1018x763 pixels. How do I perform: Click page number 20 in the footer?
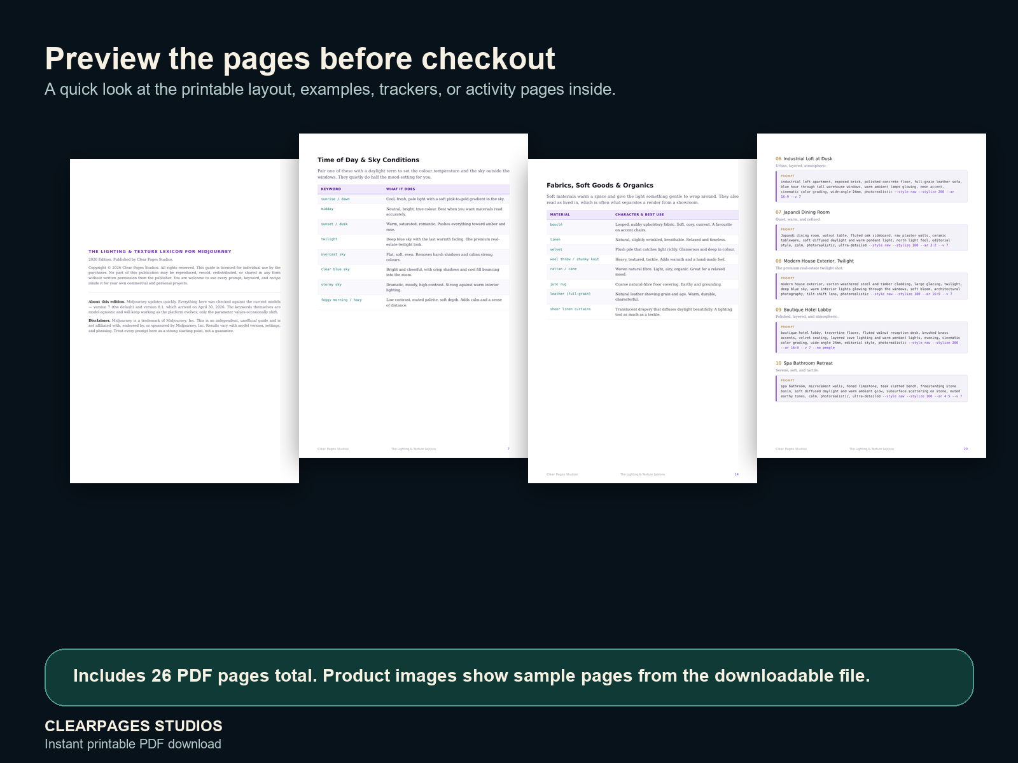pos(965,449)
